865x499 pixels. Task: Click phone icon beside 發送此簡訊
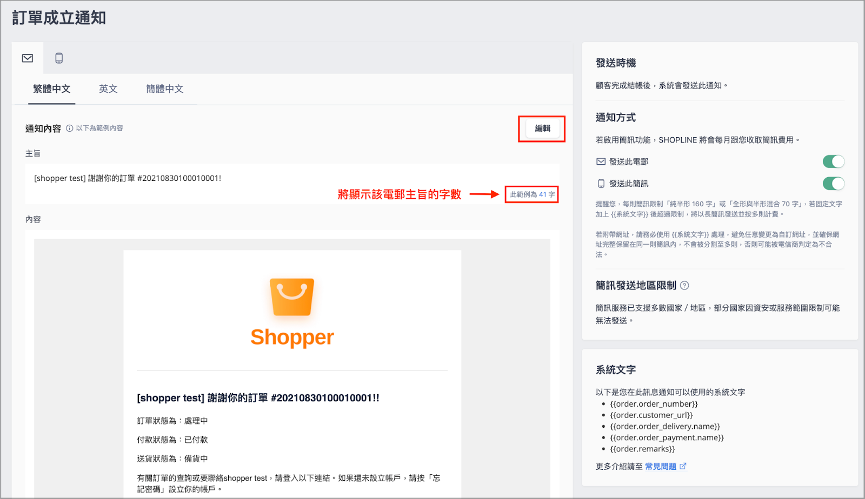tap(601, 184)
